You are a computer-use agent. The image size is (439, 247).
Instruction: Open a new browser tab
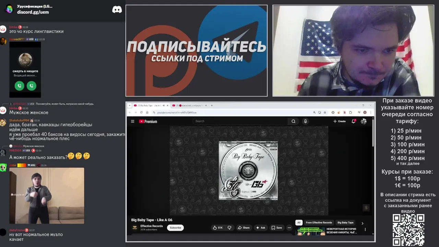coord(212,105)
